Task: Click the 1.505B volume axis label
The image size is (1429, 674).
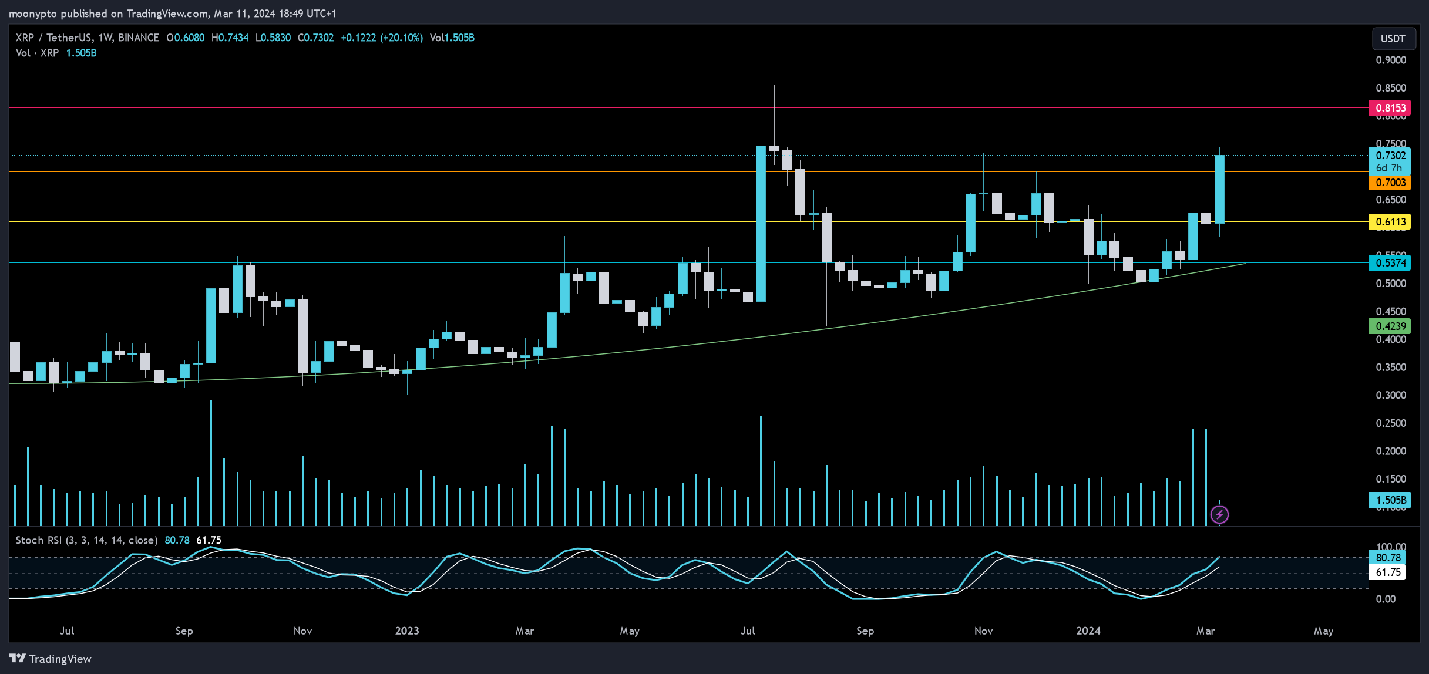Action: coord(1390,500)
